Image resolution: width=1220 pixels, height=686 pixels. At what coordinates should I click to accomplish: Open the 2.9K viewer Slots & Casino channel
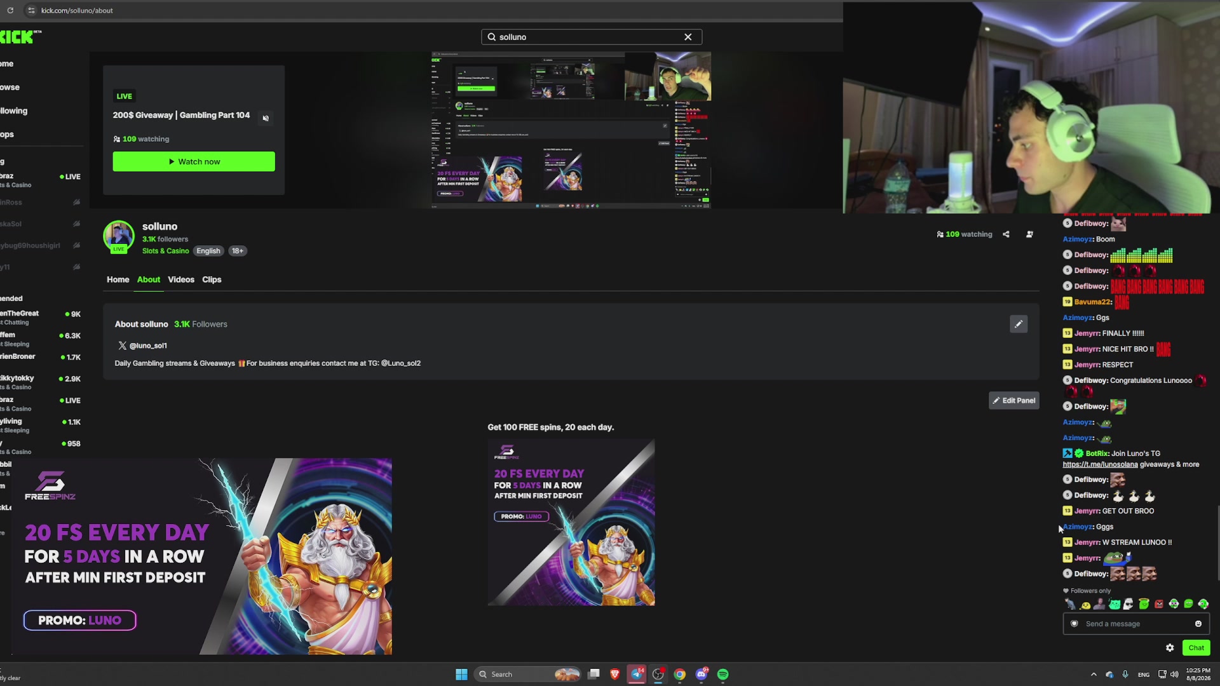(x=42, y=382)
